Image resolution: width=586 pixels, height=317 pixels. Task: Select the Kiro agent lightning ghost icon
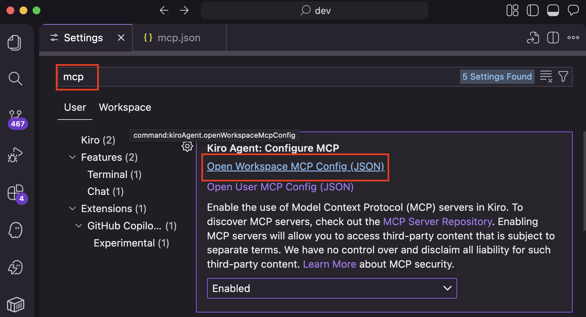click(x=15, y=267)
